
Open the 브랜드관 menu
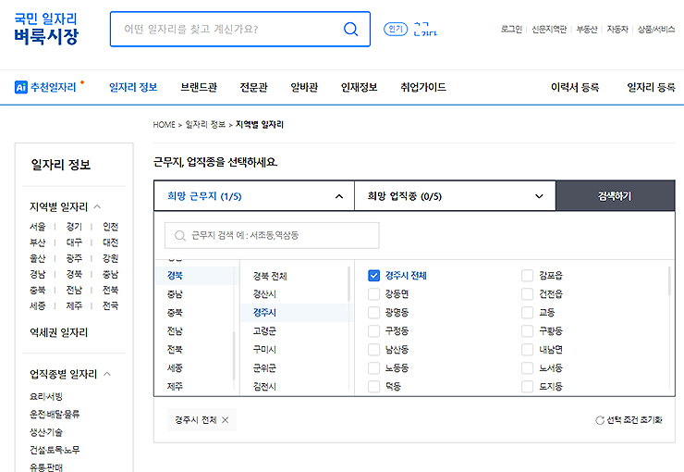pyautogui.click(x=199, y=87)
